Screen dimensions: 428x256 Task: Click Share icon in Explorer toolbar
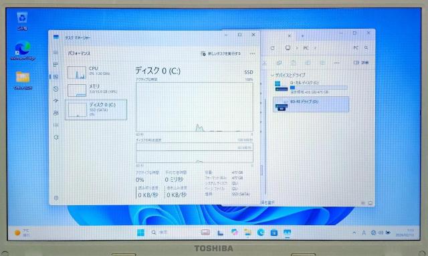[x=322, y=63]
